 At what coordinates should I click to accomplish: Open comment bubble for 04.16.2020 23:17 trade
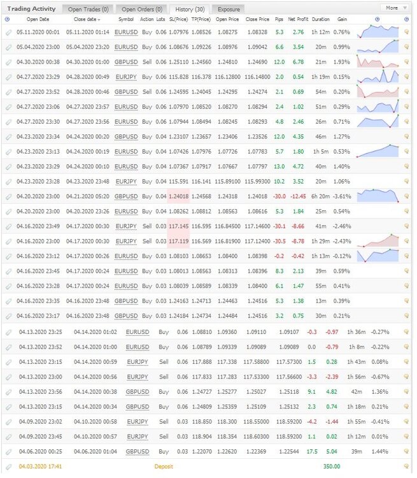coord(406,315)
